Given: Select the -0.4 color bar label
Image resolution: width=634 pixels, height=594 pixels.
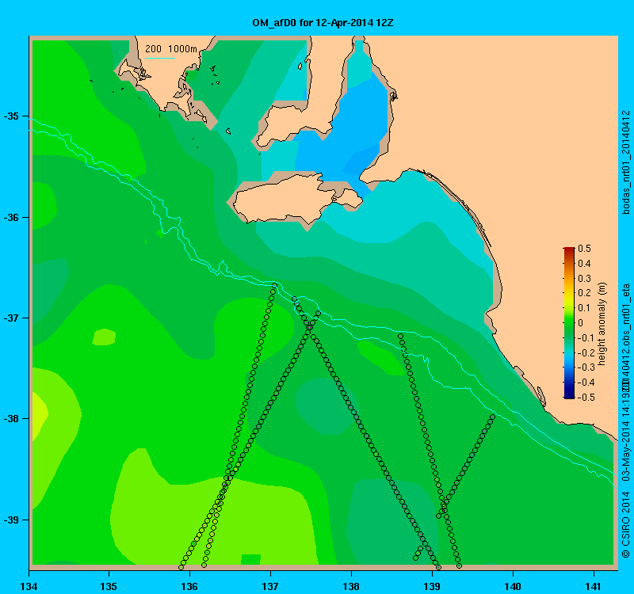Looking at the screenshot, I should (586, 383).
